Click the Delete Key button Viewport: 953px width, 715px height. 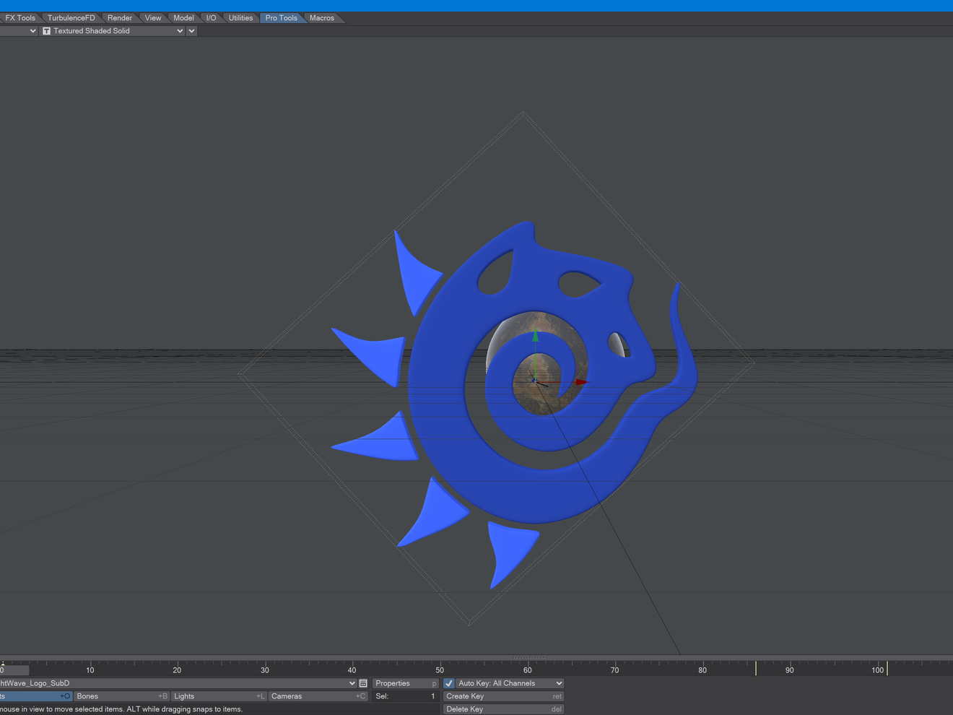[503, 709]
